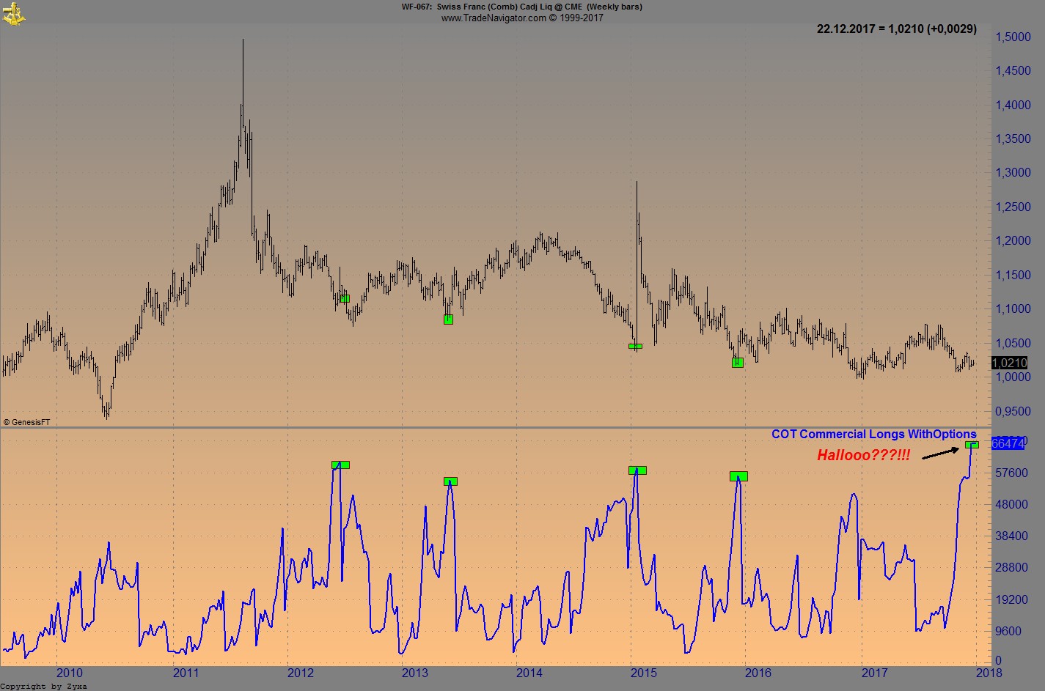Click the green price marker at start of 2015
Viewport: 1045px width, 691px height.
636,346
